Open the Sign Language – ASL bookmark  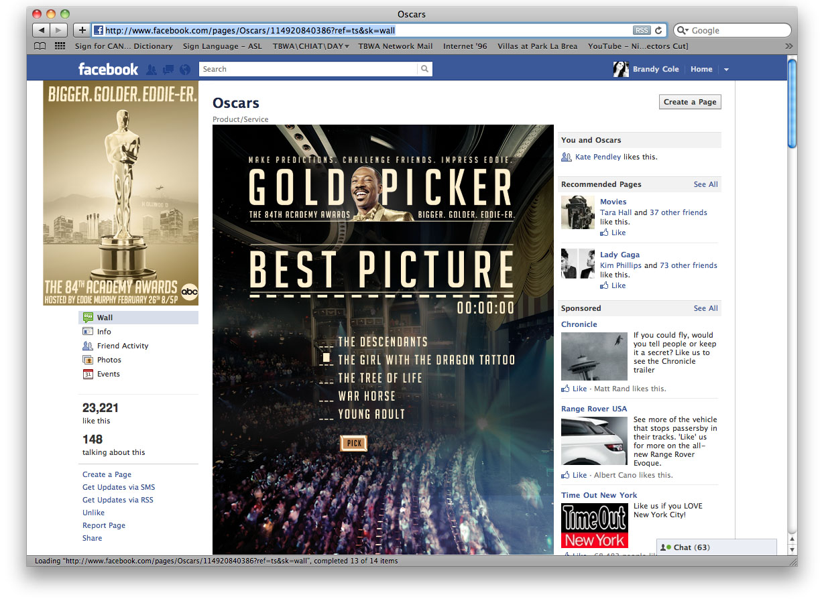tap(223, 46)
